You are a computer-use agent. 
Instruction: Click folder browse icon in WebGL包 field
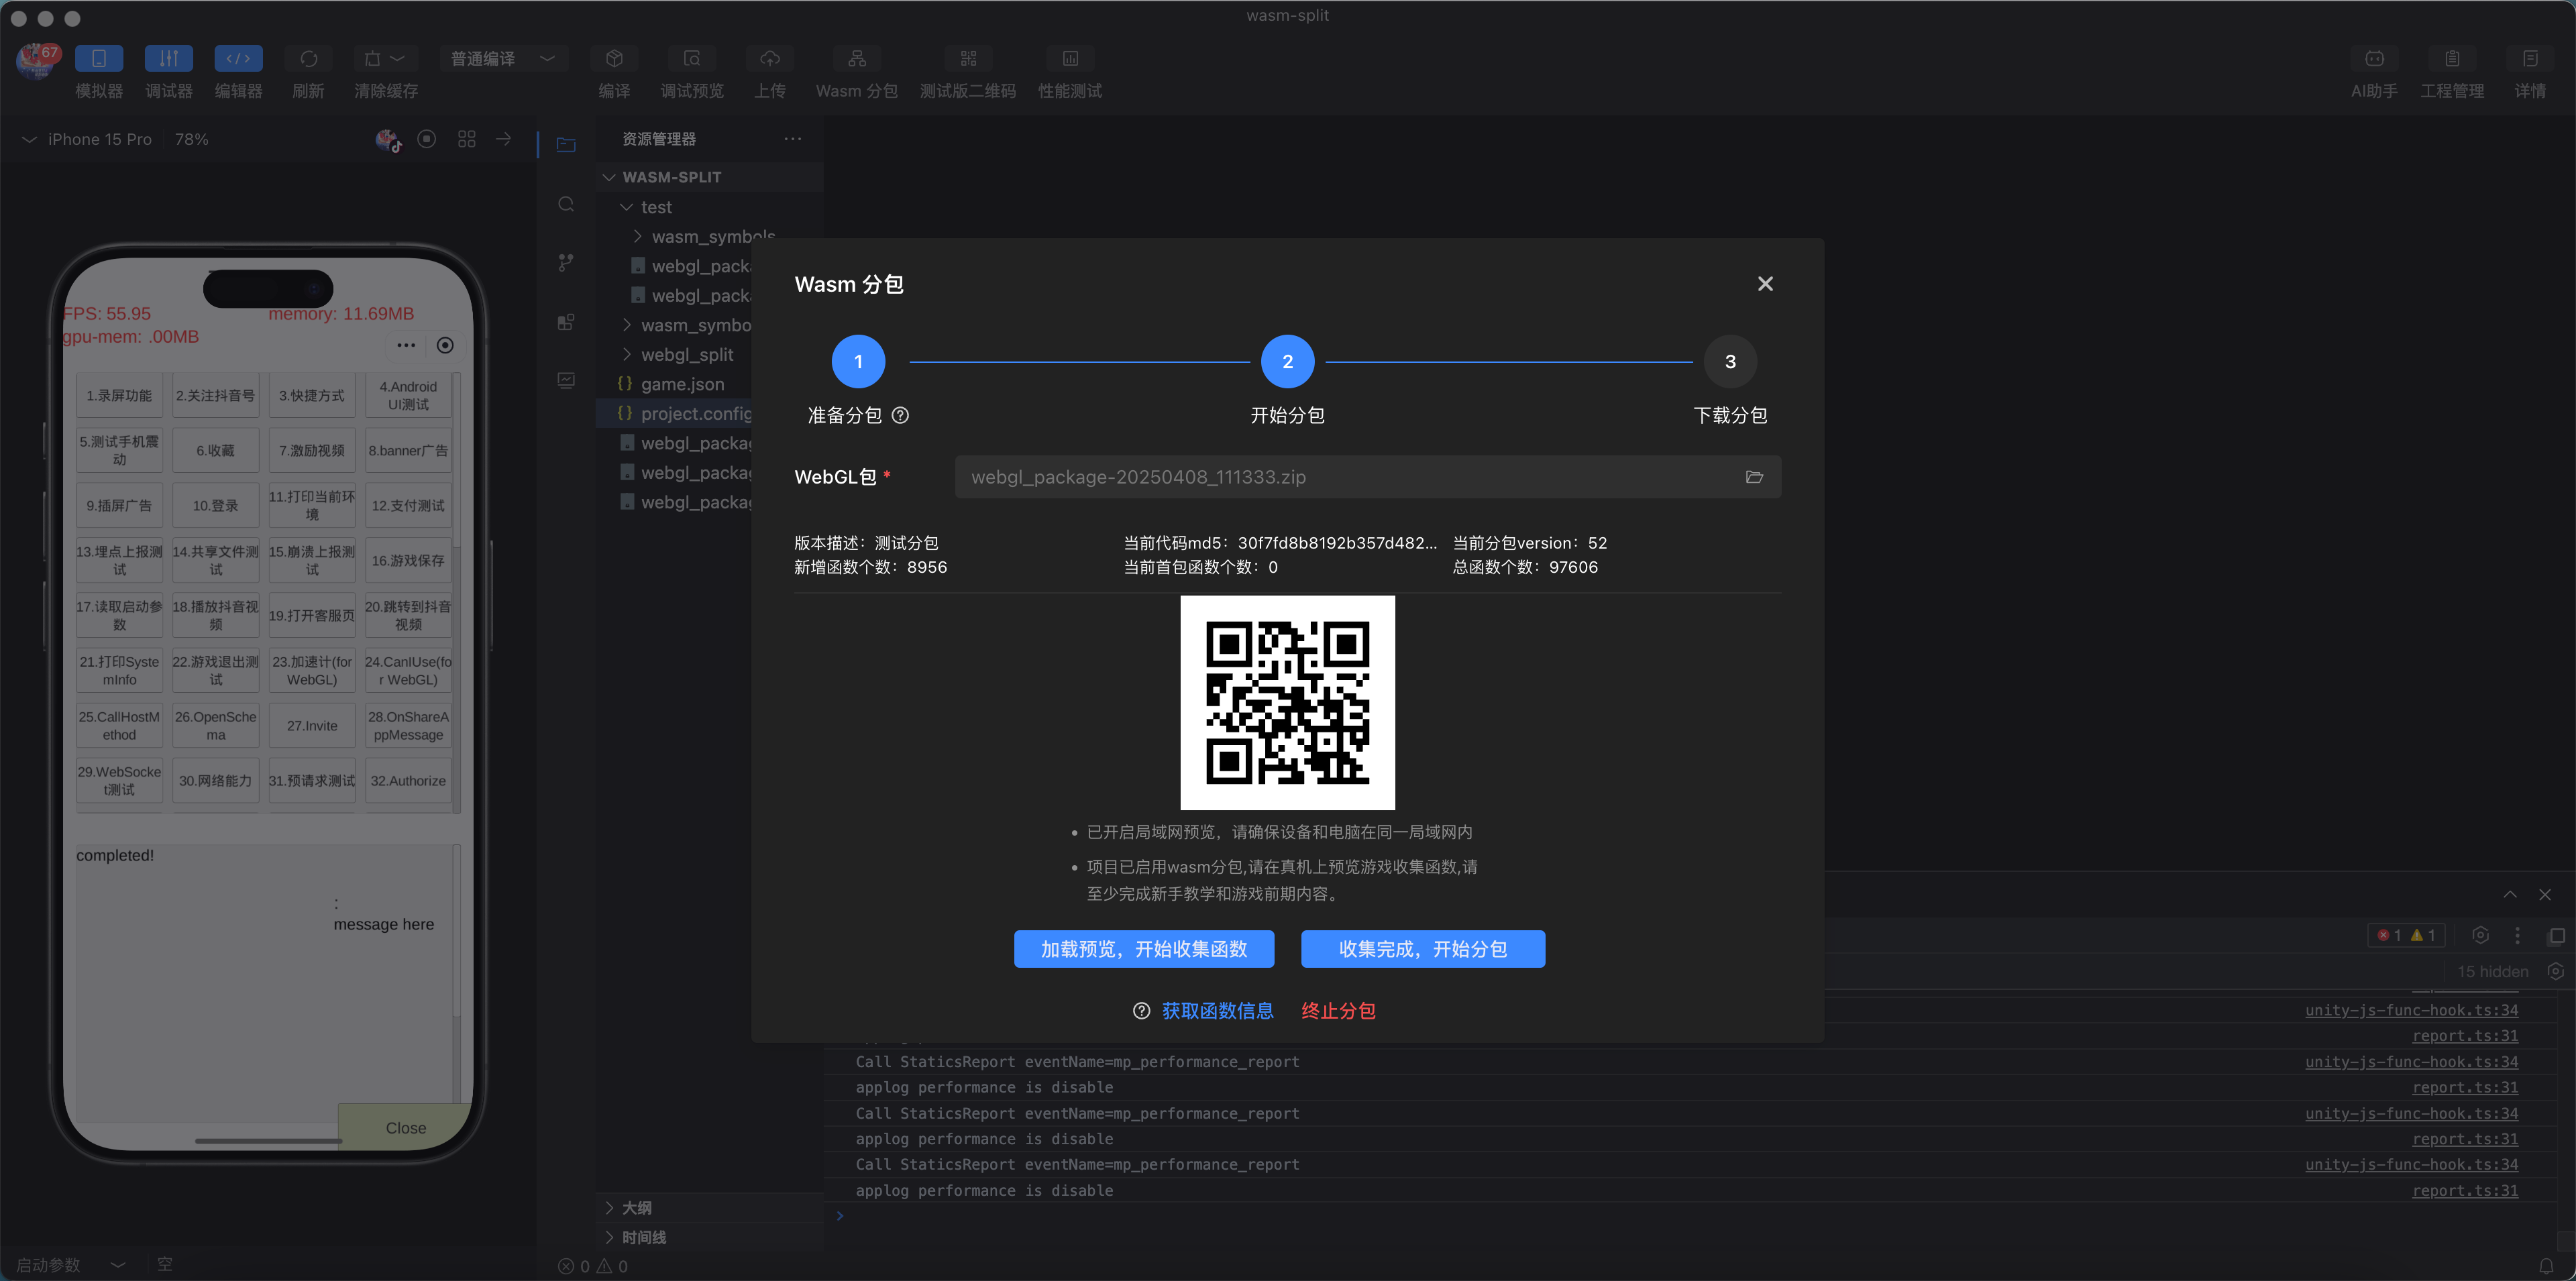tap(1754, 477)
